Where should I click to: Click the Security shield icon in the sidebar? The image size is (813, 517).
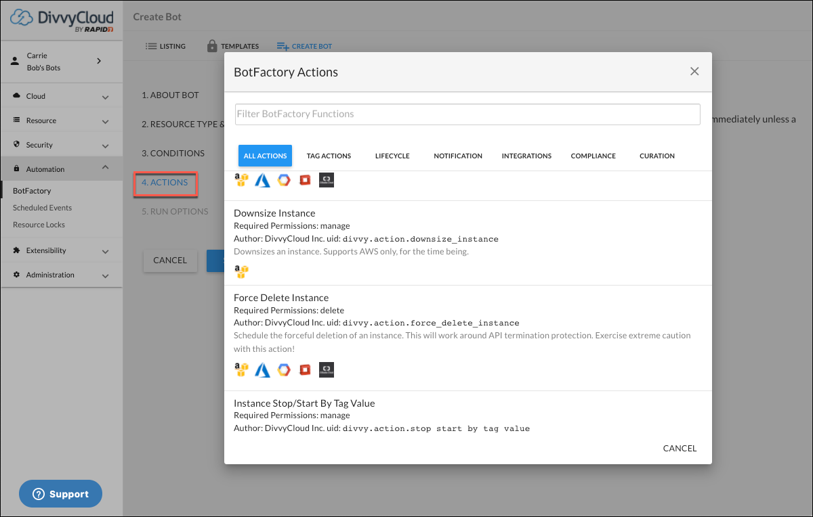click(x=17, y=145)
